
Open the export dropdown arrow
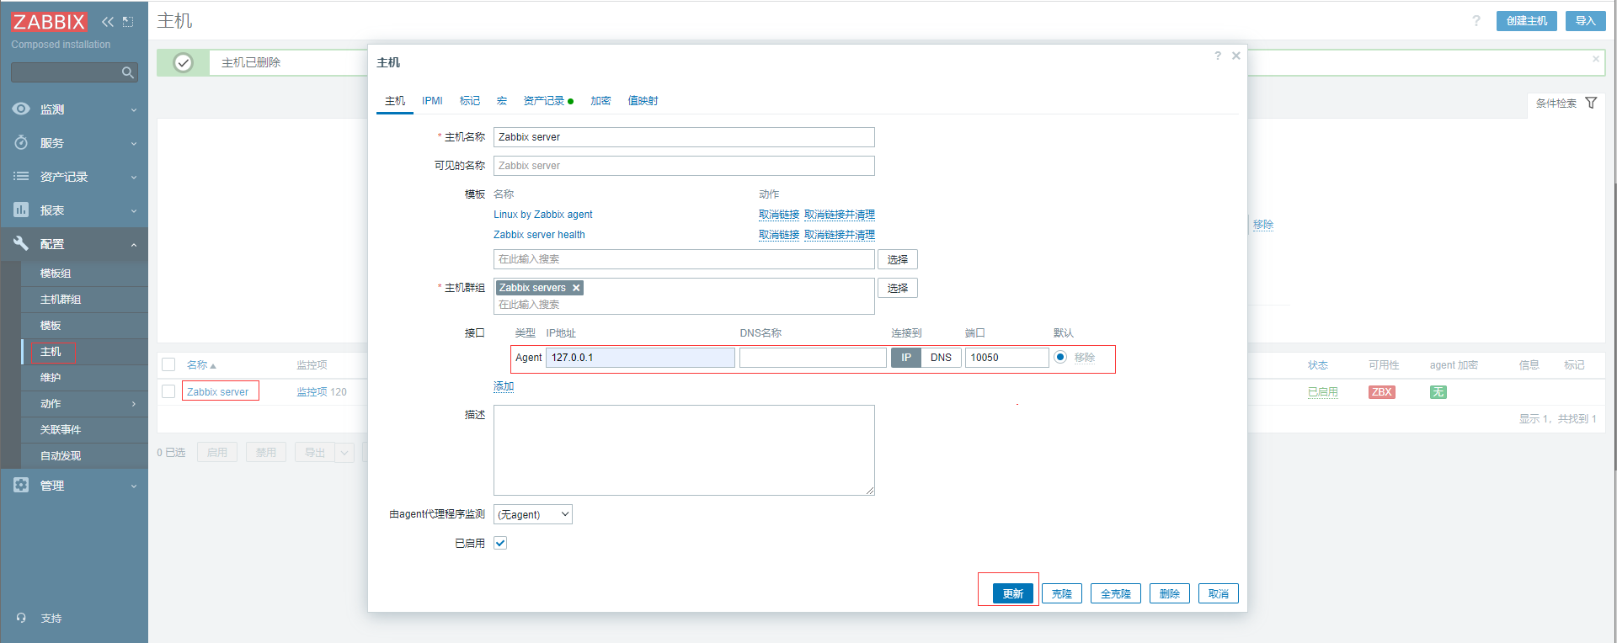(x=344, y=453)
